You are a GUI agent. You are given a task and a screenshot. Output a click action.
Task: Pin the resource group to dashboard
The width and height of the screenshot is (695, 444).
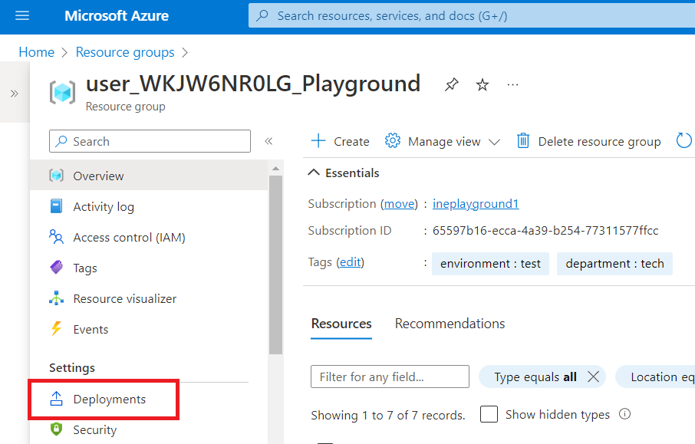click(x=452, y=85)
